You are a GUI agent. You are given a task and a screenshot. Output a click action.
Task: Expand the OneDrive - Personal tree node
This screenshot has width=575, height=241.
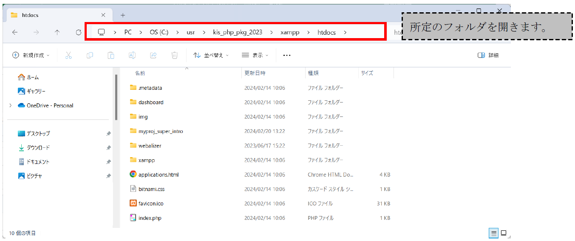10,105
